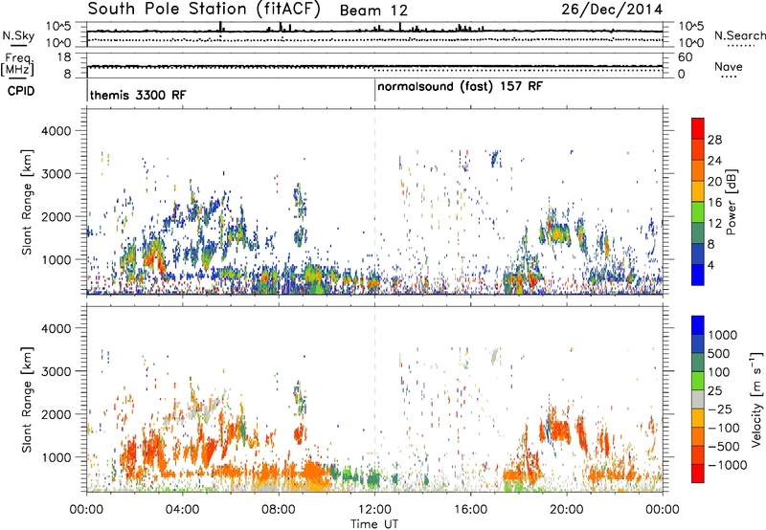The image size is (766, 530).
Task: Select the N.Sky legend label
Action: coord(18,35)
